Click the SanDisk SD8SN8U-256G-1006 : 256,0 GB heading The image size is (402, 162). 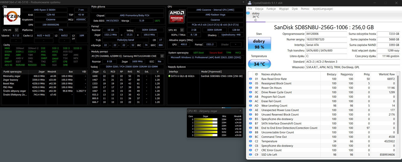(324, 27)
